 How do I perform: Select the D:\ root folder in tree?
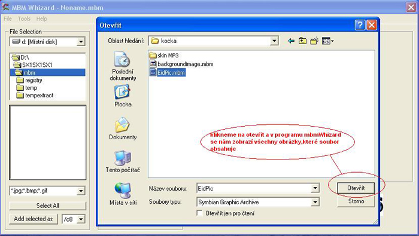tap(21, 57)
